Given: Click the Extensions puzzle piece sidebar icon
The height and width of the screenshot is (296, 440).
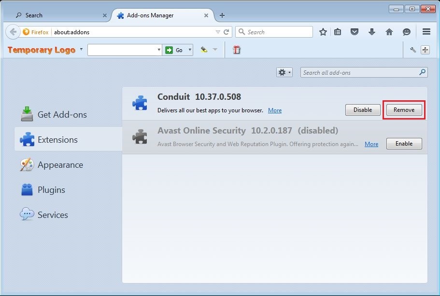Looking at the screenshot, I should (x=27, y=139).
